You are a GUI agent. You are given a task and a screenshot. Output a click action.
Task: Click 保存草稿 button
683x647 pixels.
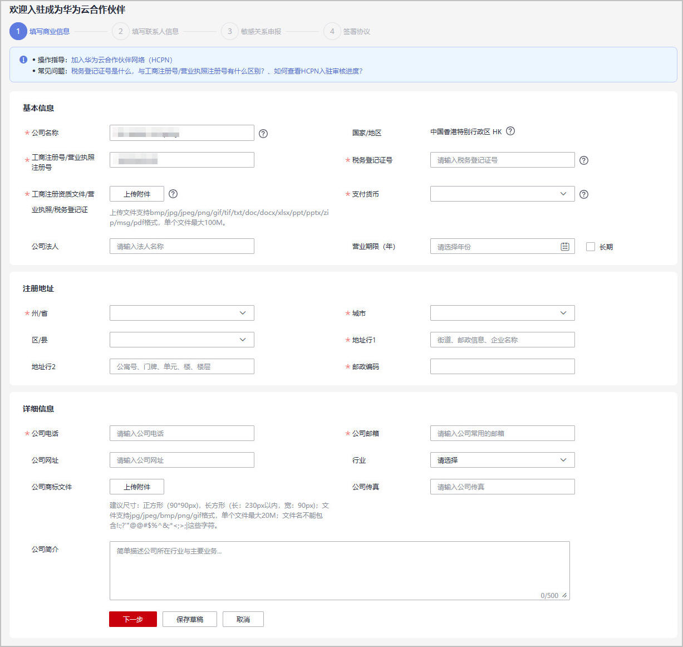coord(190,619)
